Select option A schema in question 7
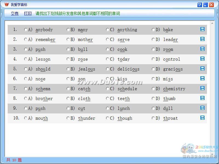 coord(25,89)
